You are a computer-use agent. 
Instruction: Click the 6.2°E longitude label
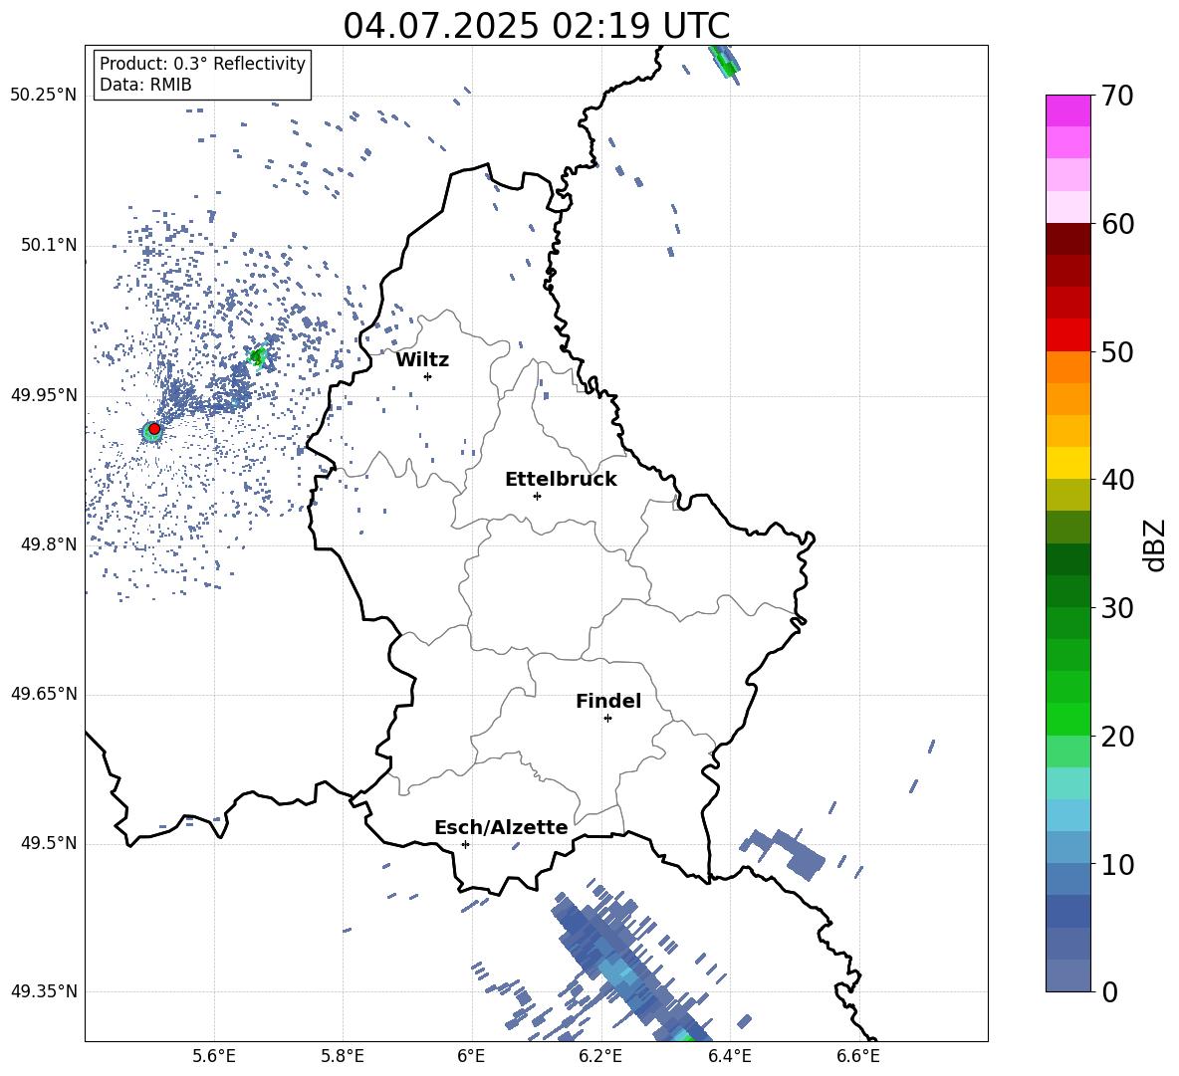[x=600, y=1056]
